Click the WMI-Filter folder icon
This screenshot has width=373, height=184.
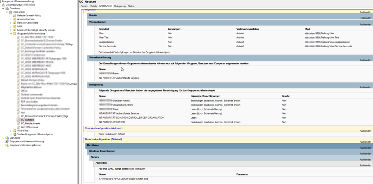[15, 130]
